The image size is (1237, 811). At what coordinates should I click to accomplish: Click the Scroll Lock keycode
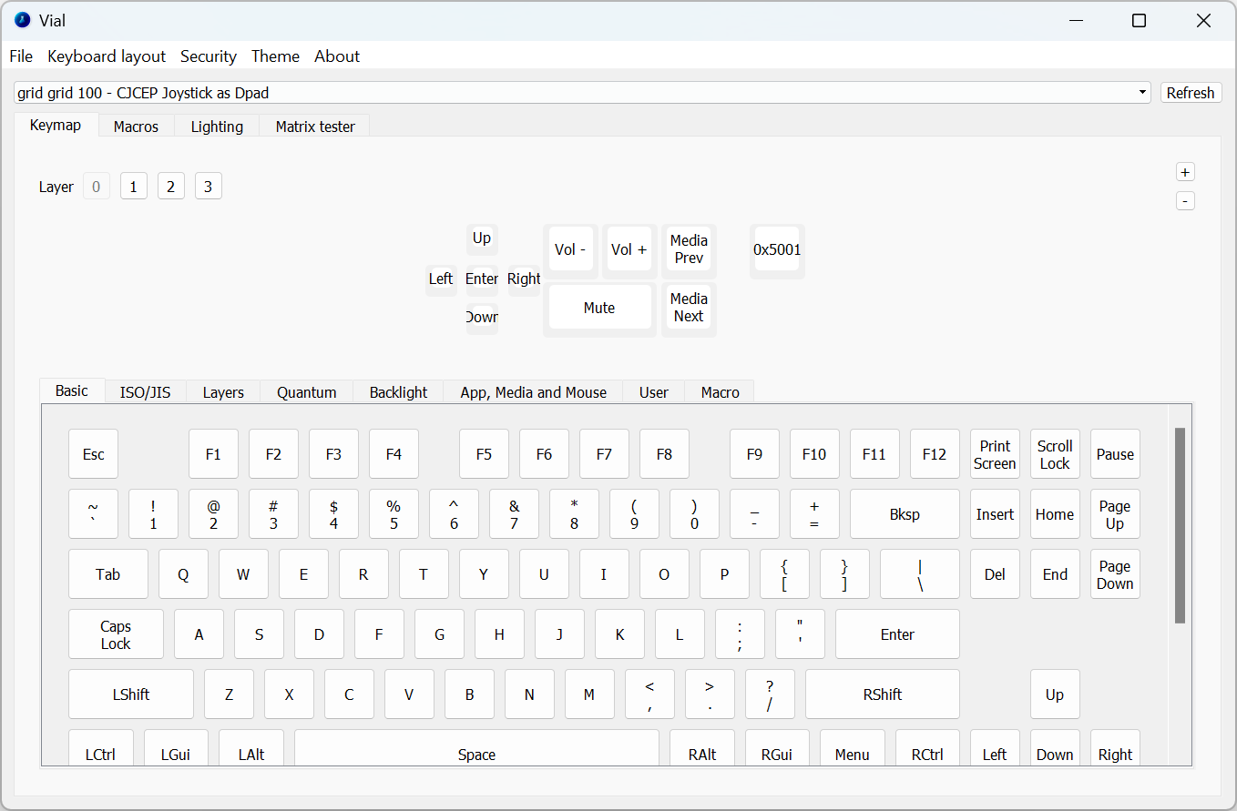click(x=1055, y=454)
